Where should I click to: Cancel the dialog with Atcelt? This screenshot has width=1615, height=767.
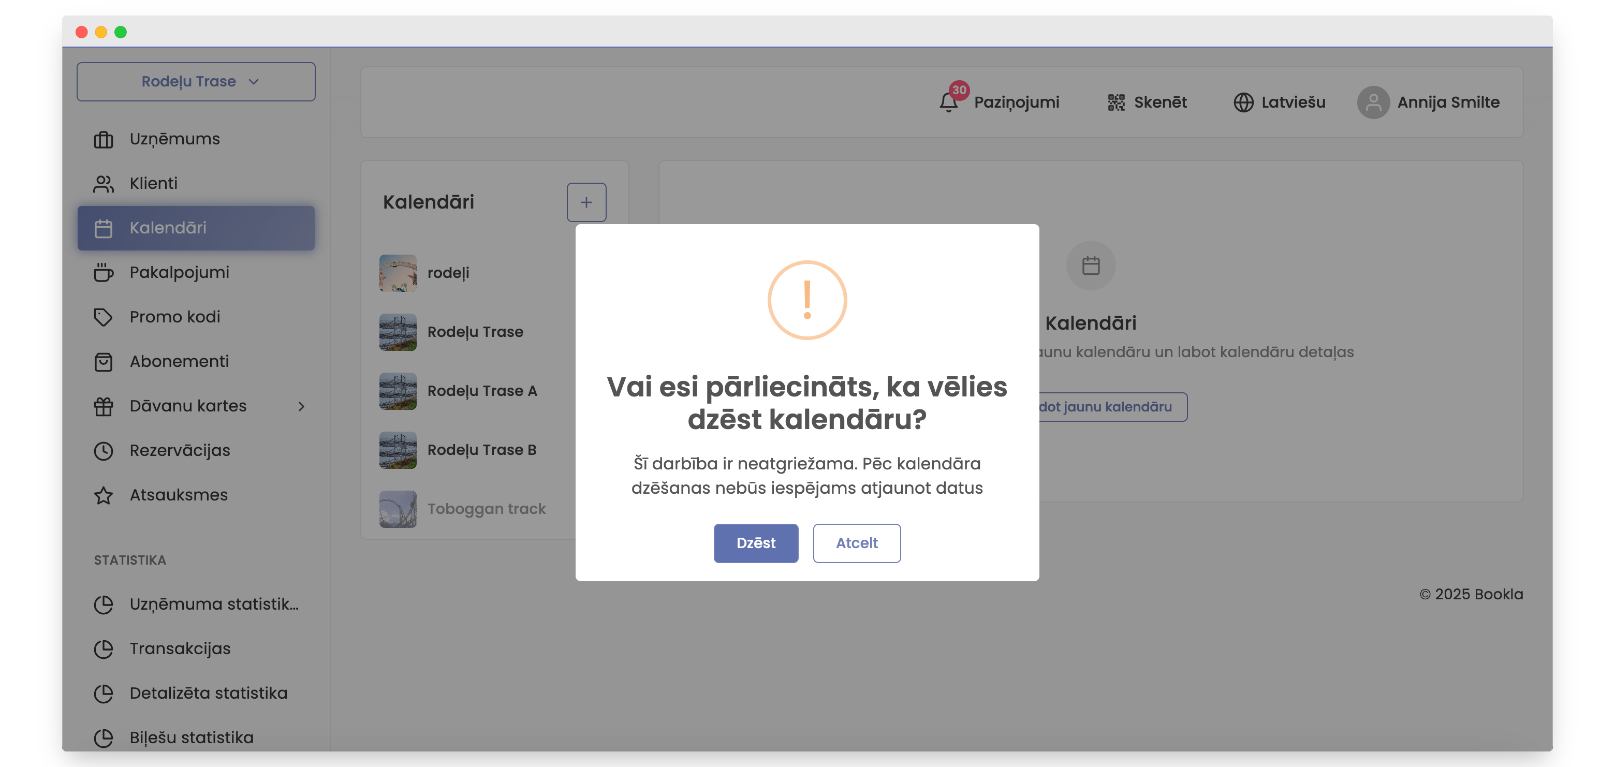(856, 543)
